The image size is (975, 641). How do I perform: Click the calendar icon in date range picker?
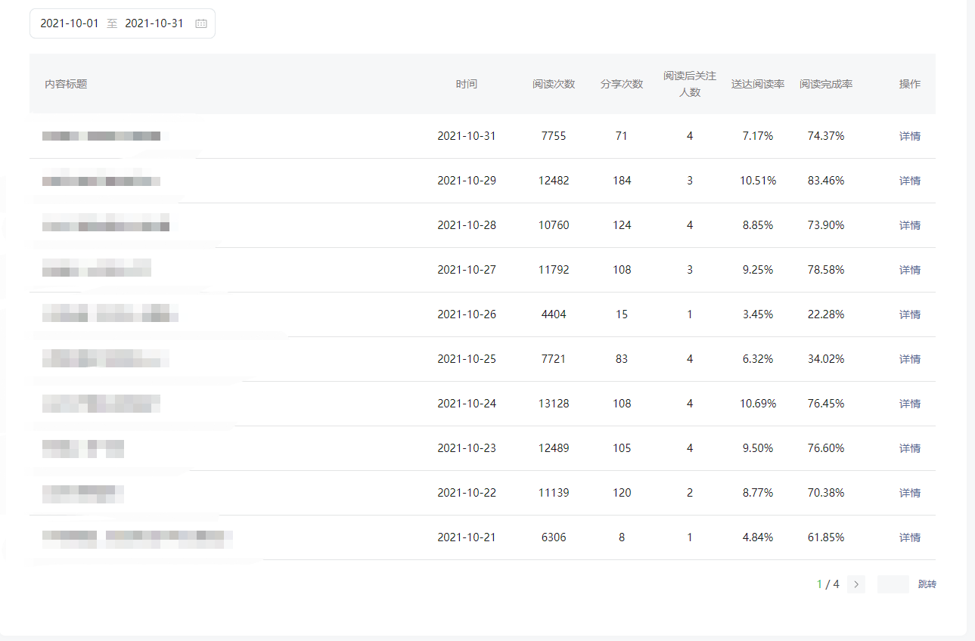click(x=201, y=23)
